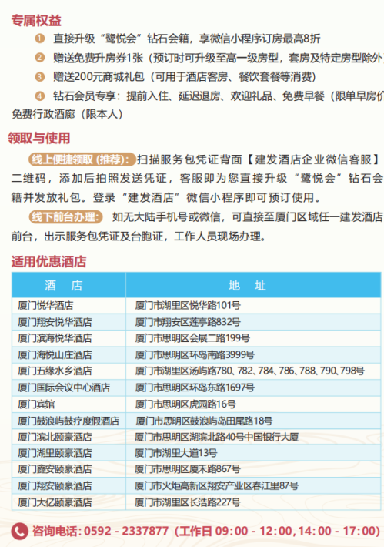Image resolution: width=384 pixels, height=547 pixels.
Task: Click the address 厦门市思明区虎园路16号
Action: (x=185, y=404)
